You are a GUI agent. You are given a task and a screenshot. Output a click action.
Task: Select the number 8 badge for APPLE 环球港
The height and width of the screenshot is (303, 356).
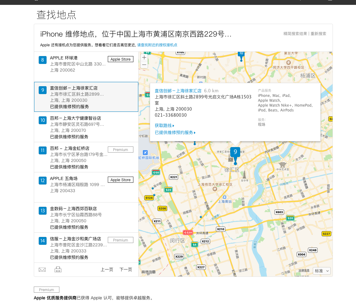tap(43, 60)
